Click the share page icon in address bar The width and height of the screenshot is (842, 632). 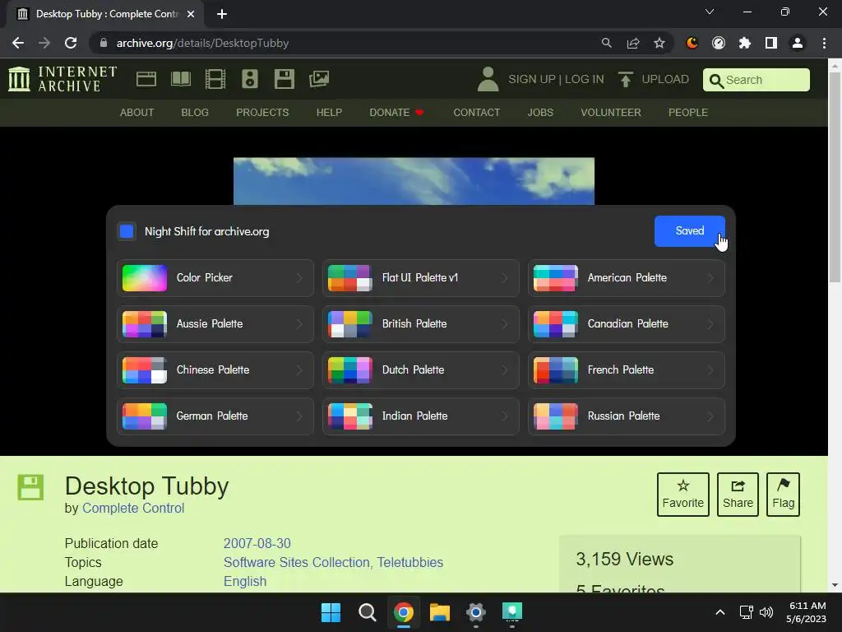coord(633,43)
